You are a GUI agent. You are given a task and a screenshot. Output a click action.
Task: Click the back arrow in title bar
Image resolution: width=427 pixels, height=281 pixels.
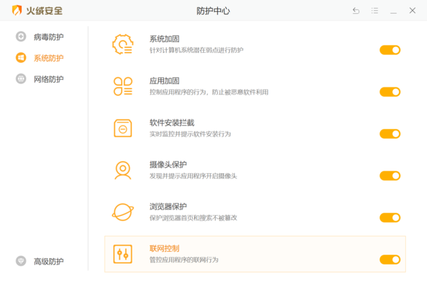coord(356,11)
